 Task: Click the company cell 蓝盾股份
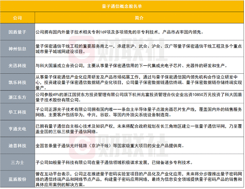click(18, 179)
